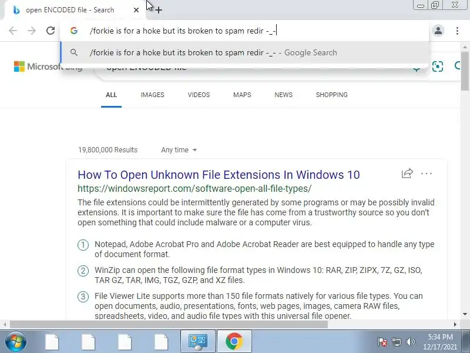Open the control panel taskbar icon
The width and height of the screenshot is (470, 353).
click(x=197, y=342)
